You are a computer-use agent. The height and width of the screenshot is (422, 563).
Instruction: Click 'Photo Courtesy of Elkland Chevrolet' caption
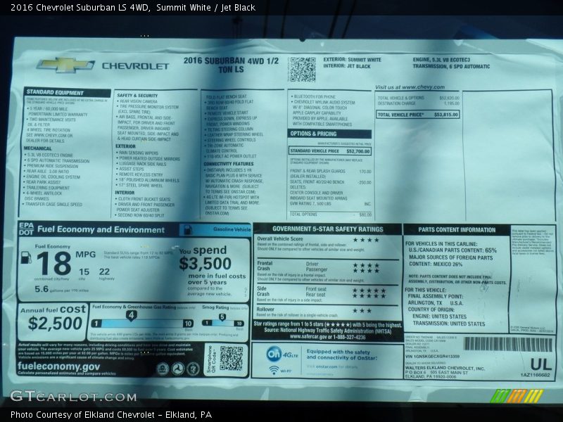82,415
